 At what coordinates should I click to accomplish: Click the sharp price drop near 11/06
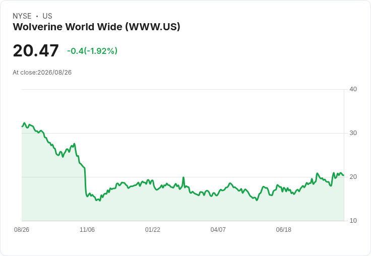pyautogui.click(x=85, y=182)
